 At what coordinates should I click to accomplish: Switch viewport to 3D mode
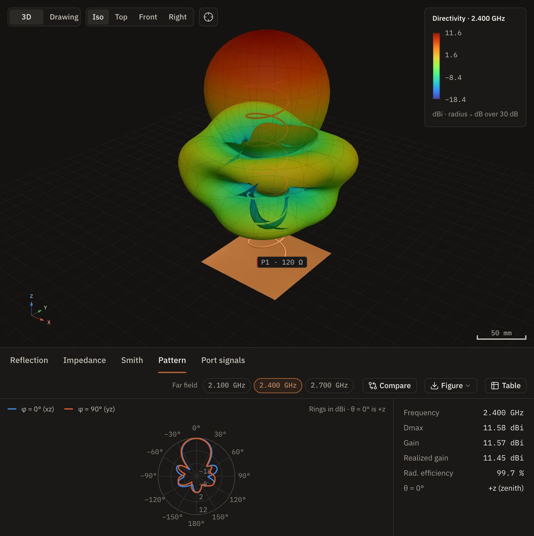coord(26,17)
